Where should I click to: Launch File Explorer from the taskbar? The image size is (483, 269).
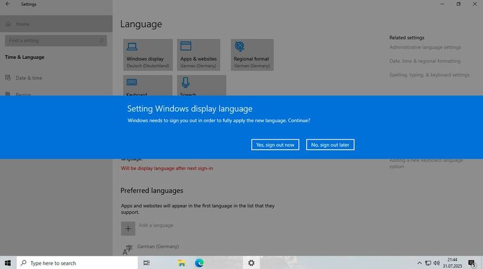pos(182,263)
